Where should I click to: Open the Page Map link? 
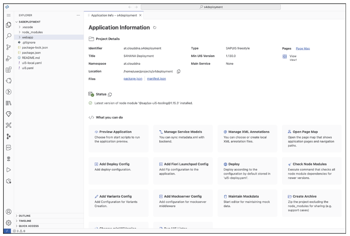pos(303,49)
